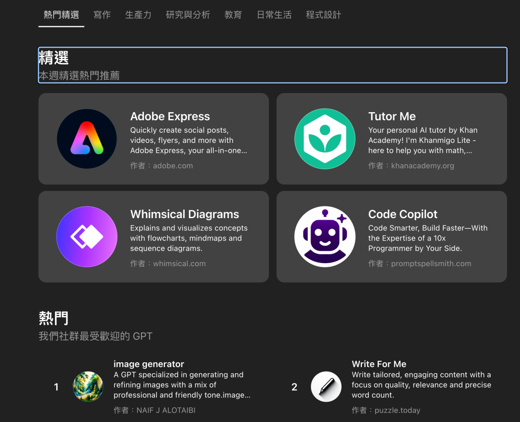520x422 pixels.
Task: Click the 熱門 section heading
Action: pos(54,318)
